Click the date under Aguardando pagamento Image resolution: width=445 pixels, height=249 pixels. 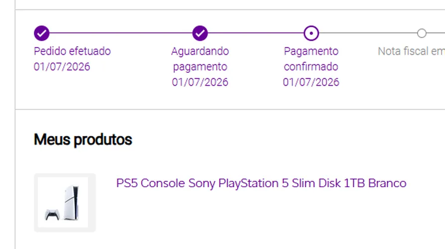[200, 82]
